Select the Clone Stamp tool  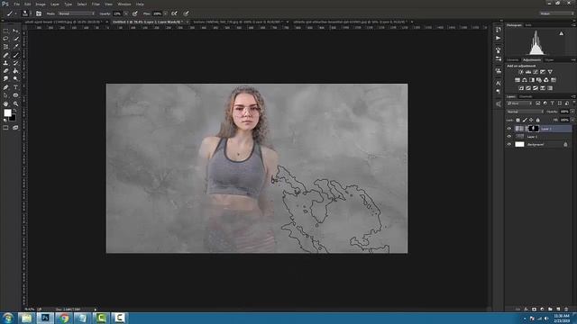(5, 63)
